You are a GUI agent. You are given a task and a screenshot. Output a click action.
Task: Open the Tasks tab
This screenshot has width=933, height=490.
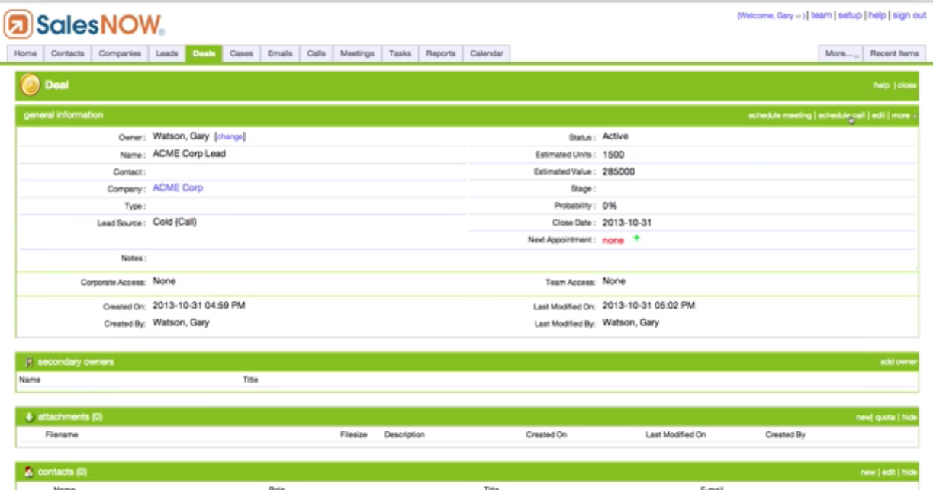pyautogui.click(x=400, y=53)
